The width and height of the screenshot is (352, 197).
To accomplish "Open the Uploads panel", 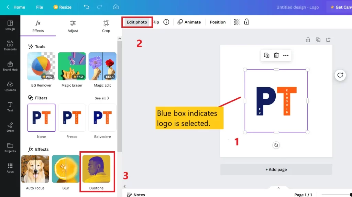I will tap(10, 87).
